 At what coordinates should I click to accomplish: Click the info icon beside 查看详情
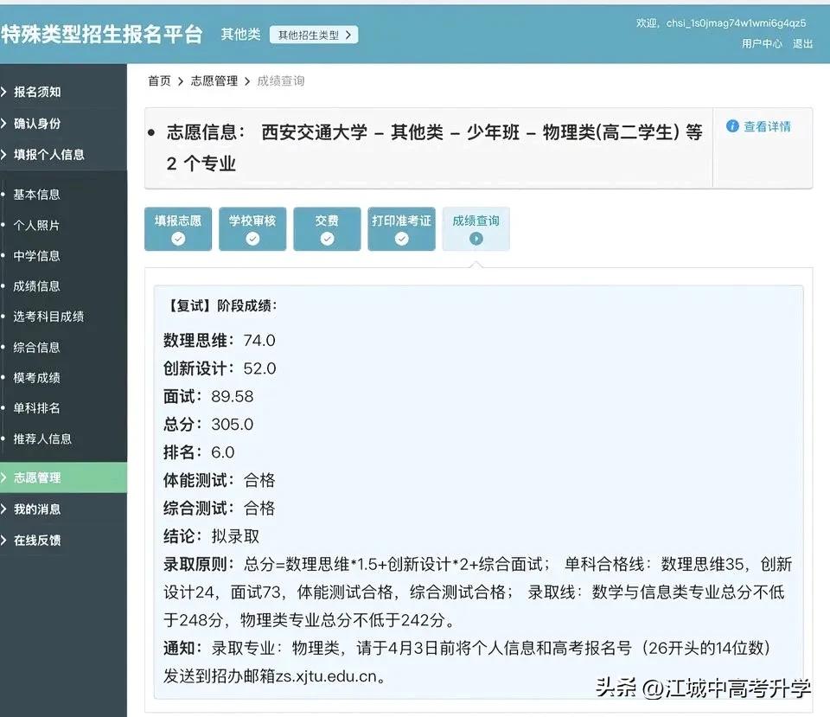tap(732, 126)
